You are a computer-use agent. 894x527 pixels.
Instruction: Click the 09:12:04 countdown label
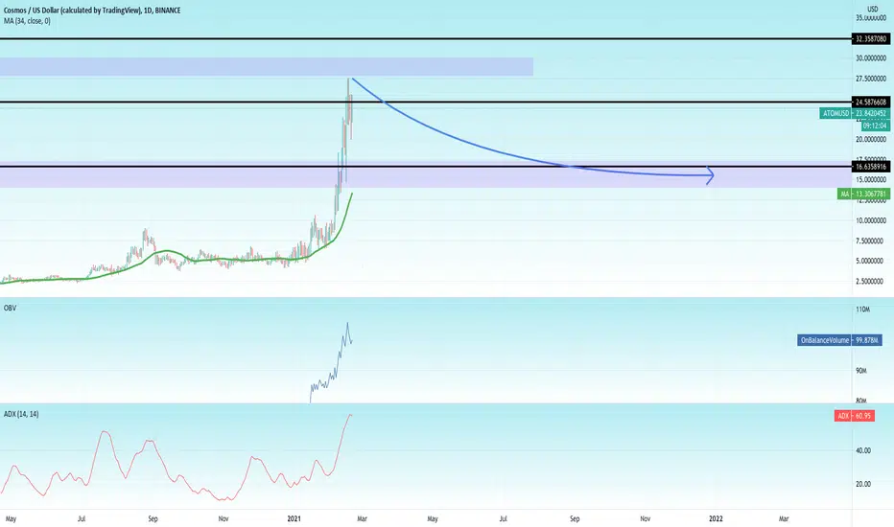875,126
